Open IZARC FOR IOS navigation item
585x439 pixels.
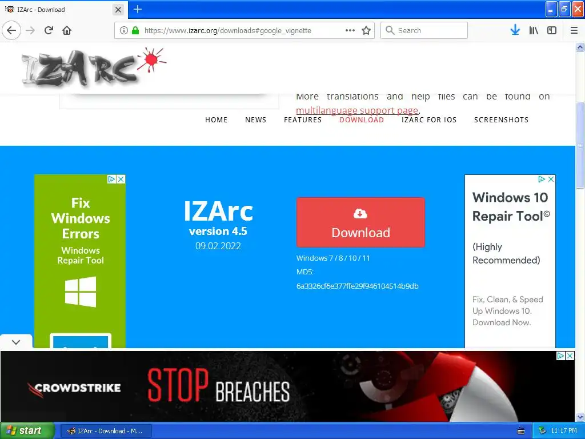pyautogui.click(x=429, y=120)
